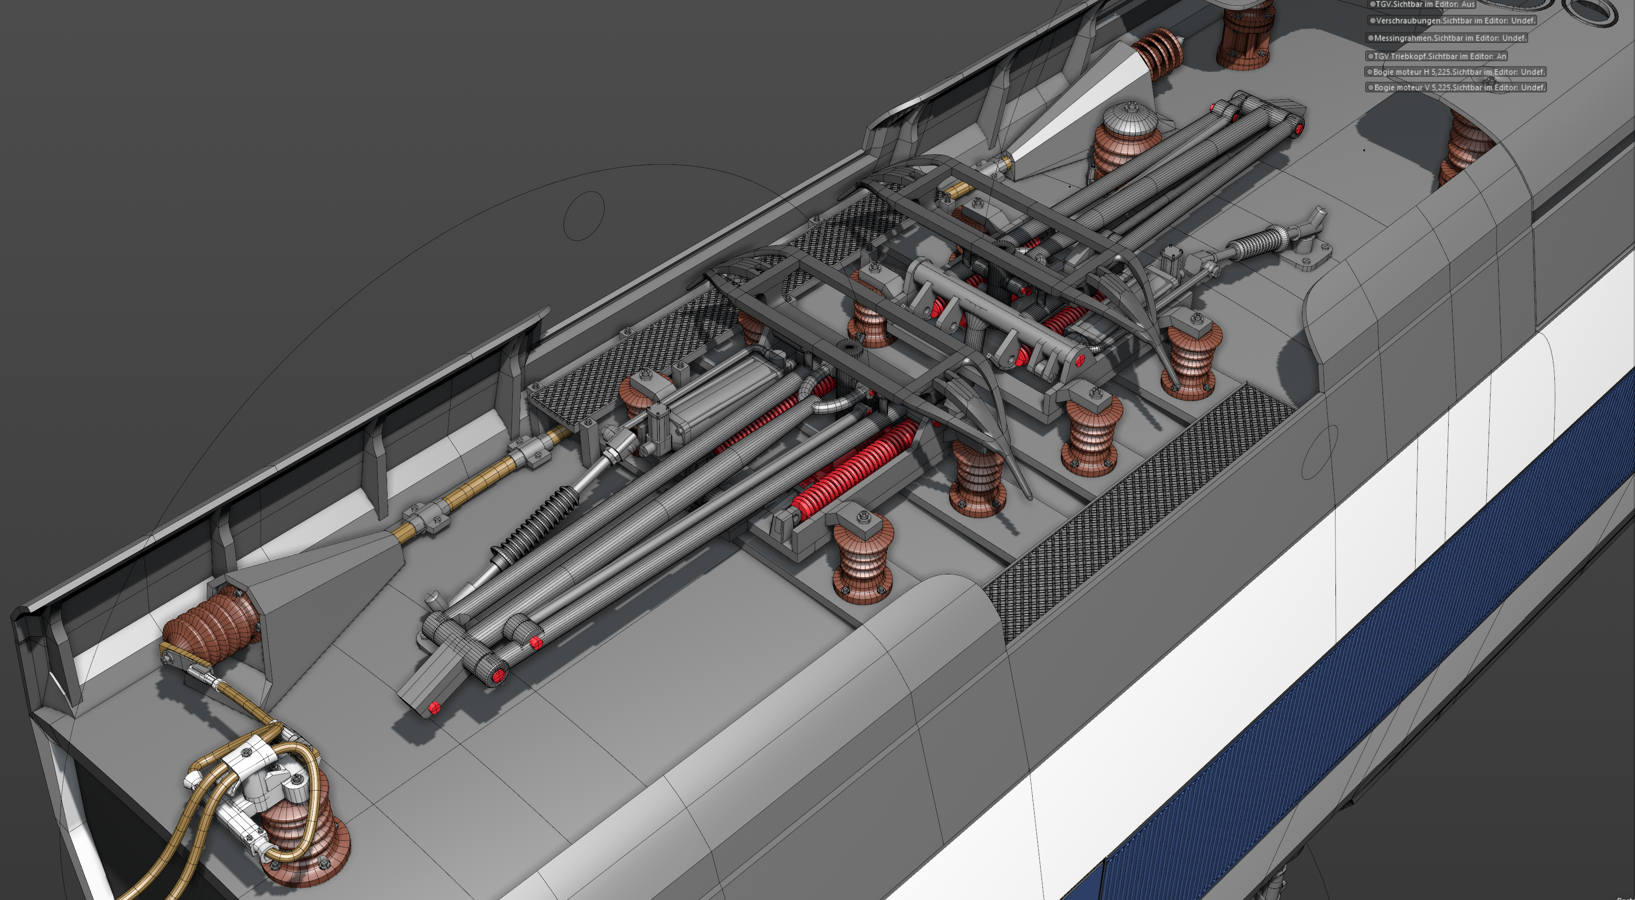Click the dot beside Verschraubungen HUD entry

(1372, 21)
